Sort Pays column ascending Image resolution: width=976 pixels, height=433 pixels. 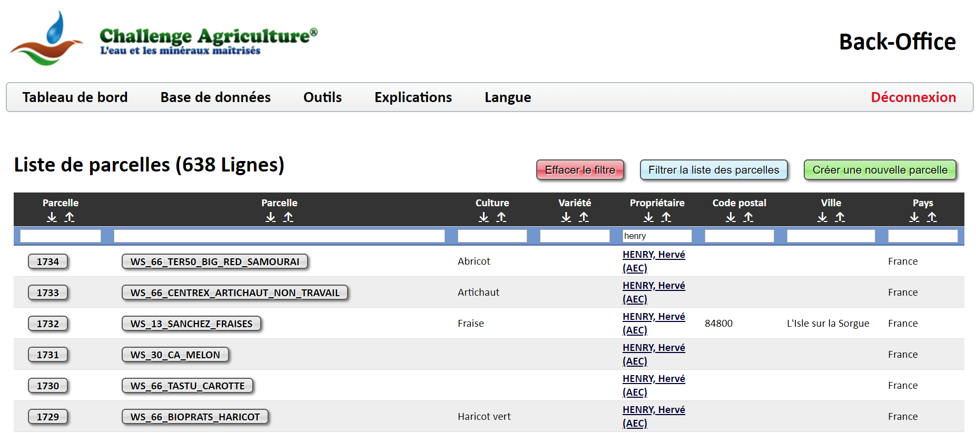coord(932,217)
